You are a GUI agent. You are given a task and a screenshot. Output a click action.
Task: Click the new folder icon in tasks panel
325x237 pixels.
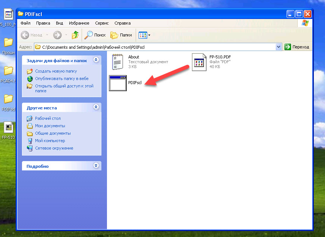click(x=30, y=71)
